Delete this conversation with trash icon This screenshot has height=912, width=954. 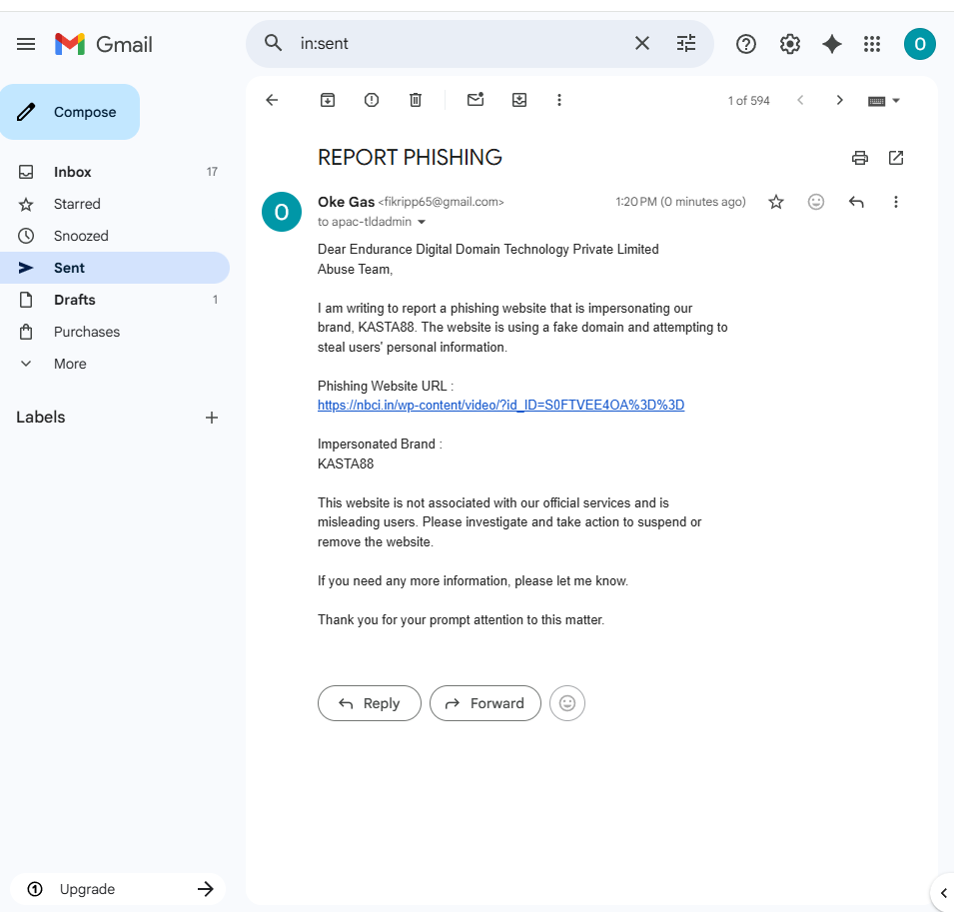pyautogui.click(x=415, y=100)
